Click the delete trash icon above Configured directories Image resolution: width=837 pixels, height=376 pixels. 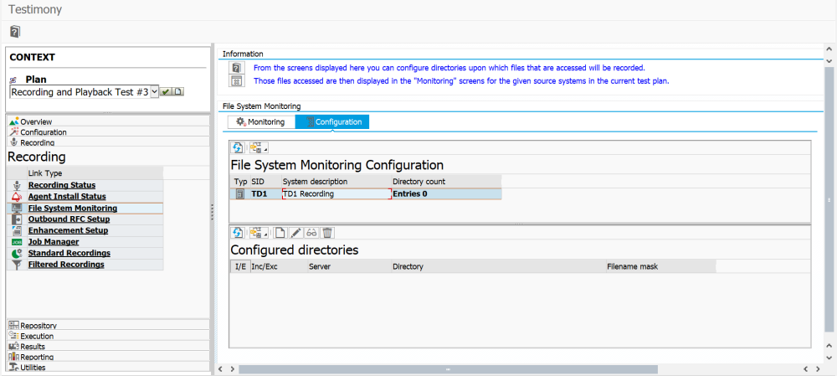(x=328, y=233)
